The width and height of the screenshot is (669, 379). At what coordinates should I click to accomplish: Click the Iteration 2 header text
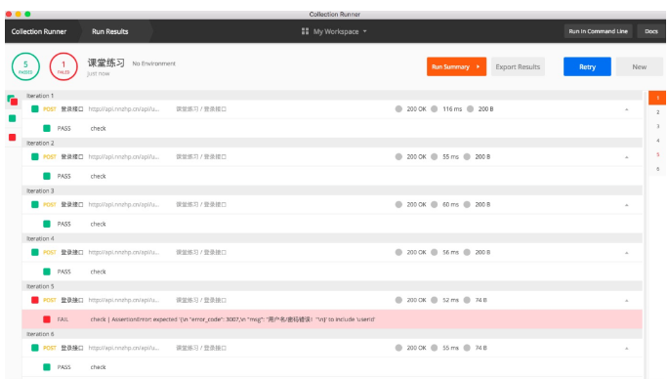tap(40, 143)
